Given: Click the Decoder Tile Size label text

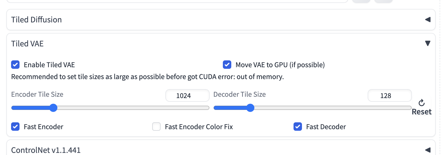Looking at the screenshot, I should pos(239,94).
